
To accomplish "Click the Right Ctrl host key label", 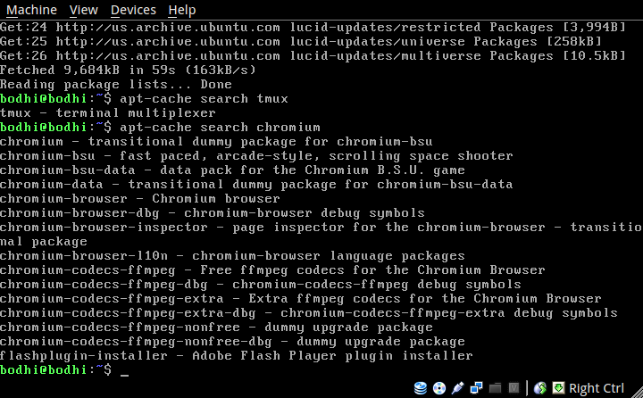I will click(x=597, y=388).
